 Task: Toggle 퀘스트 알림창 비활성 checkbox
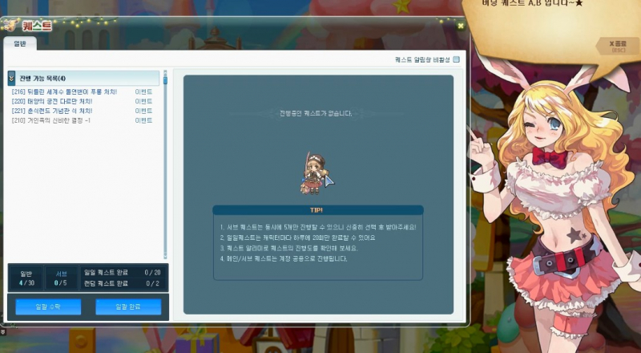(x=456, y=59)
